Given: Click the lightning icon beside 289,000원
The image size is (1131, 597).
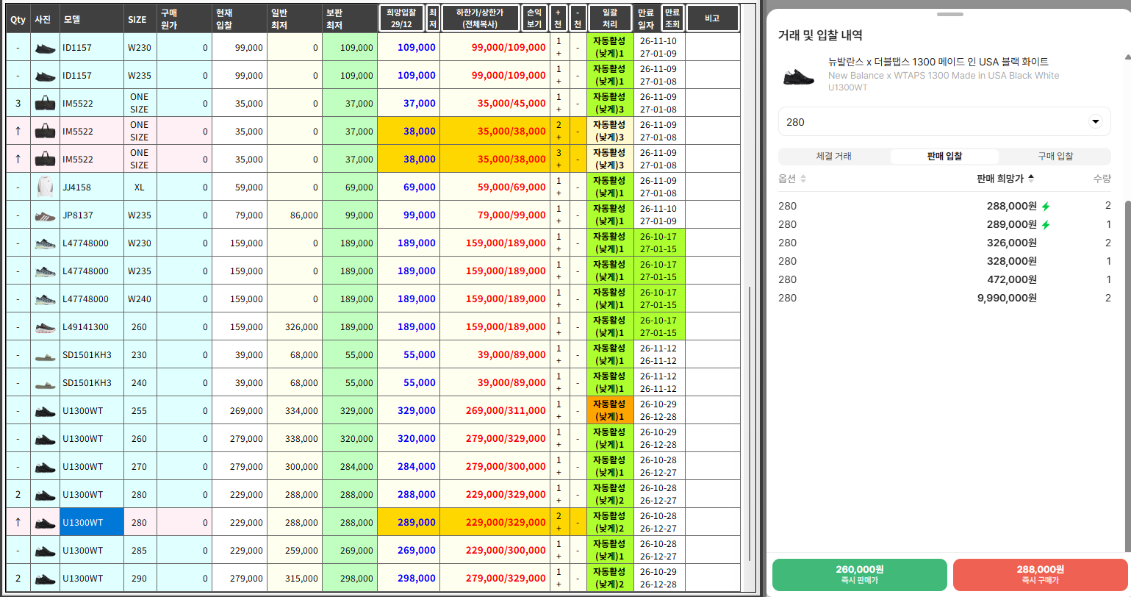Looking at the screenshot, I should point(1046,225).
